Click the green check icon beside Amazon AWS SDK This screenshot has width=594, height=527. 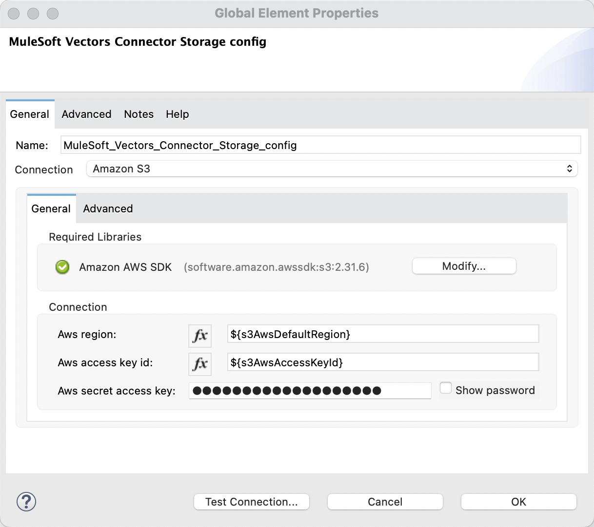62,267
